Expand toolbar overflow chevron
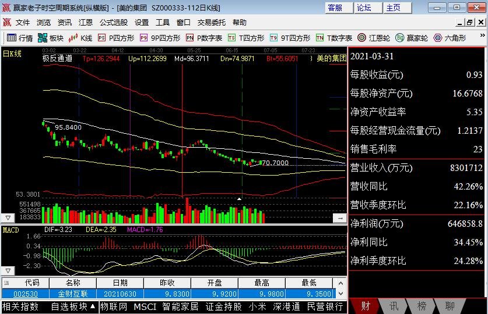This screenshot has height=314, width=488. coord(482,35)
